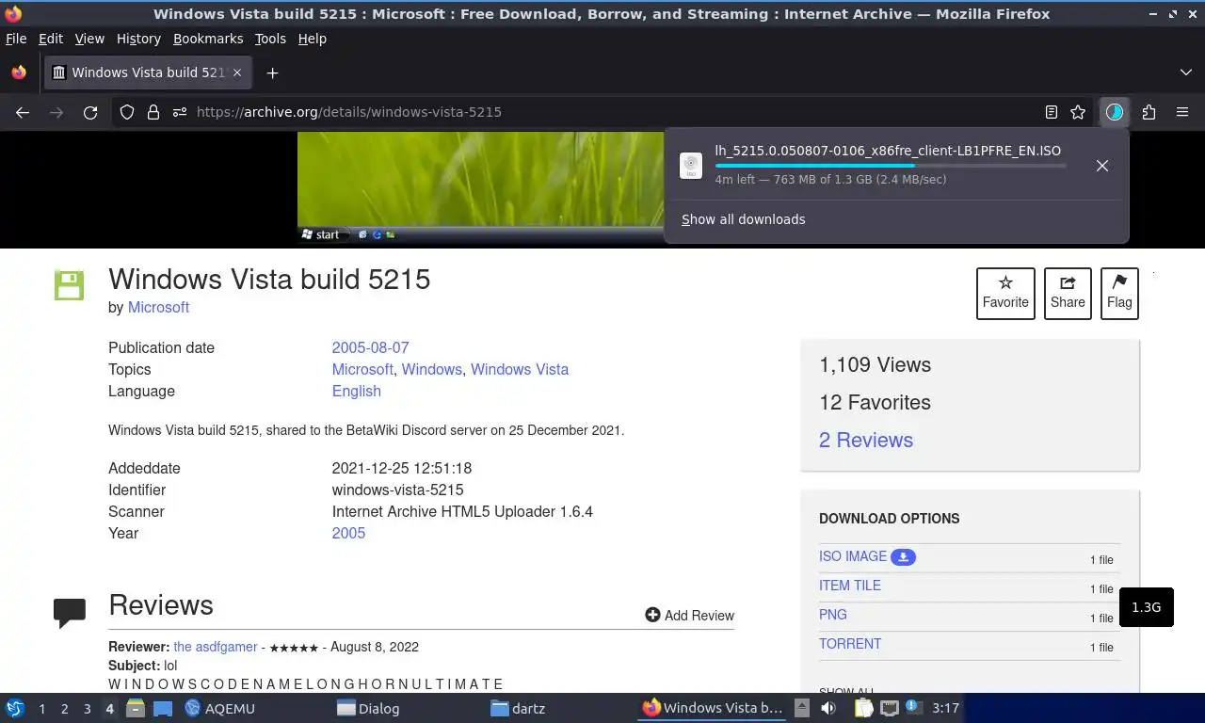Click the address bar URL field
The height and width of the screenshot is (723, 1205).
point(602,112)
